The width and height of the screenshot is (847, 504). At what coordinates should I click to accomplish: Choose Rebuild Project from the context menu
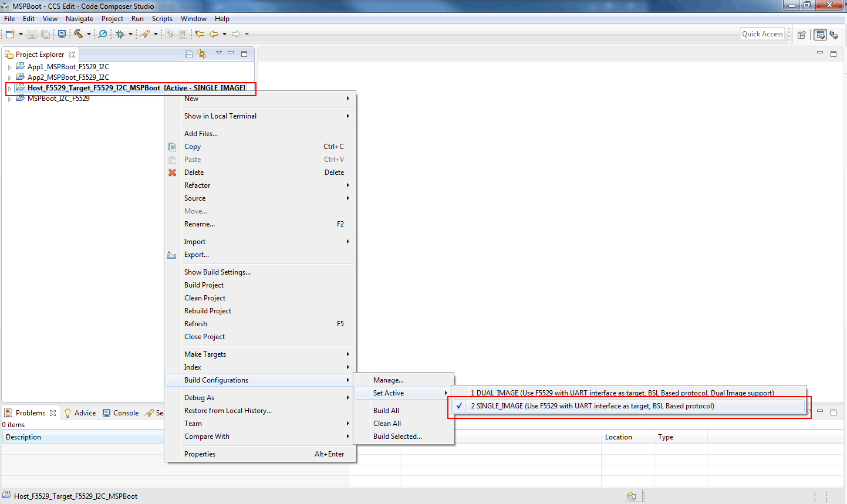point(260,311)
